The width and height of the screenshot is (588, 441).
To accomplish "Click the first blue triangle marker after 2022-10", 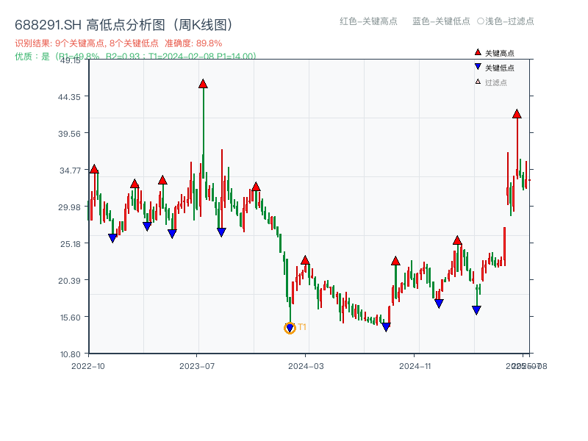I will (x=112, y=237).
